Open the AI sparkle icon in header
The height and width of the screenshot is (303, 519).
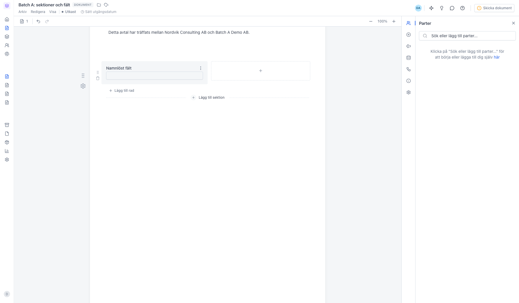tap(431, 8)
